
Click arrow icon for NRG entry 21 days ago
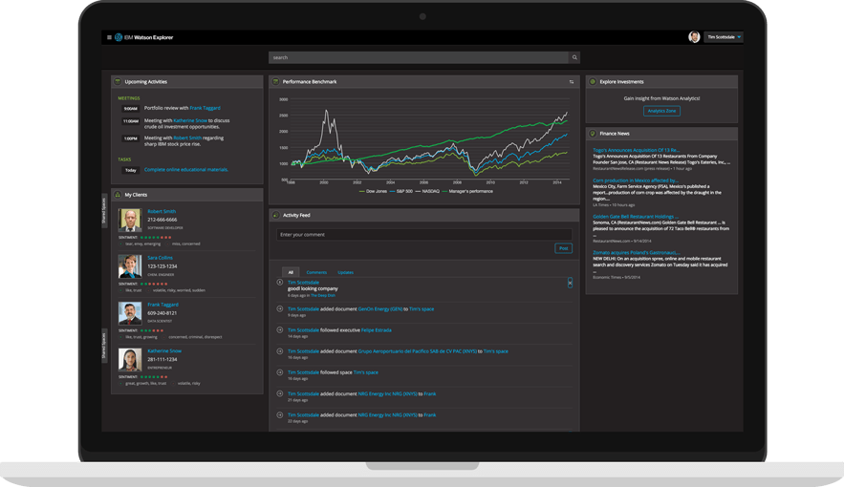pos(280,393)
